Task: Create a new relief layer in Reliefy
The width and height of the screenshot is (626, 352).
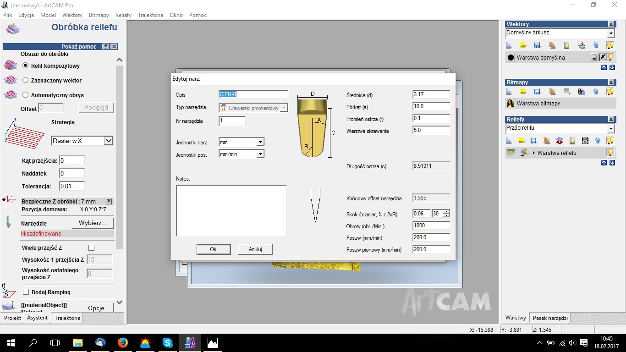Action: 509,141
